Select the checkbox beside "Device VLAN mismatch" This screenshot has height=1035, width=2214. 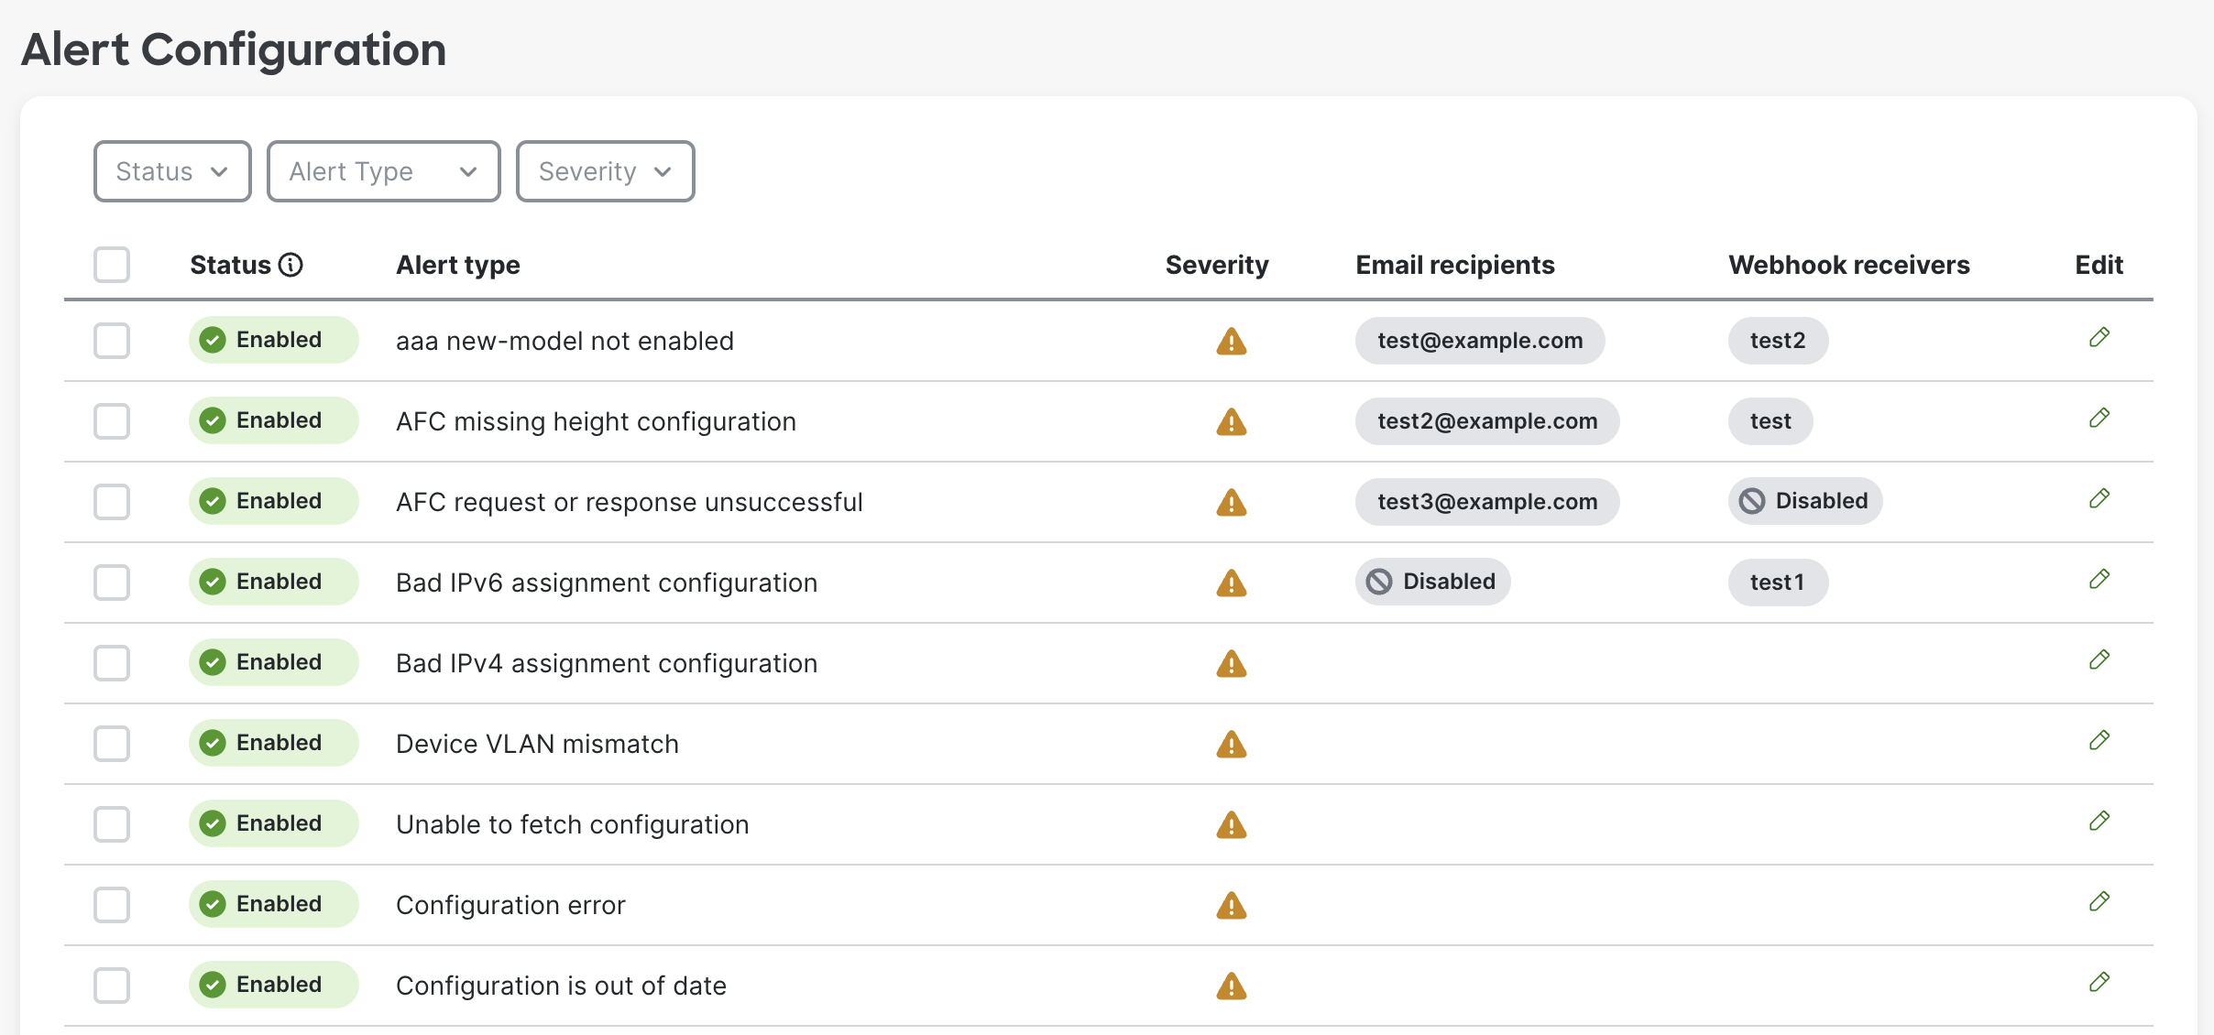click(111, 744)
